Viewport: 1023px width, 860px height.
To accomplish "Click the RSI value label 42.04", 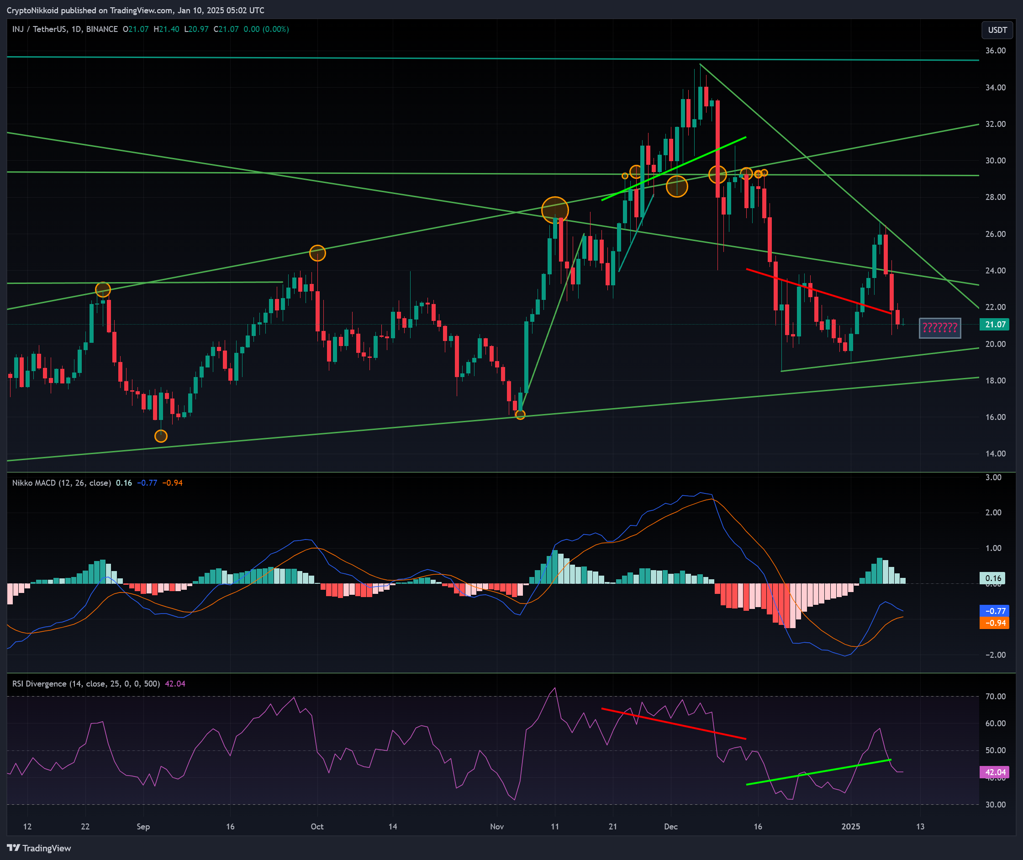I will pos(995,772).
